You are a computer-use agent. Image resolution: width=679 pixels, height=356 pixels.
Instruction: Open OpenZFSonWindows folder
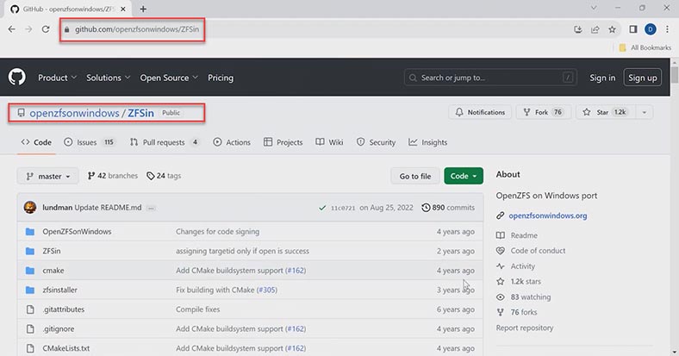(77, 232)
